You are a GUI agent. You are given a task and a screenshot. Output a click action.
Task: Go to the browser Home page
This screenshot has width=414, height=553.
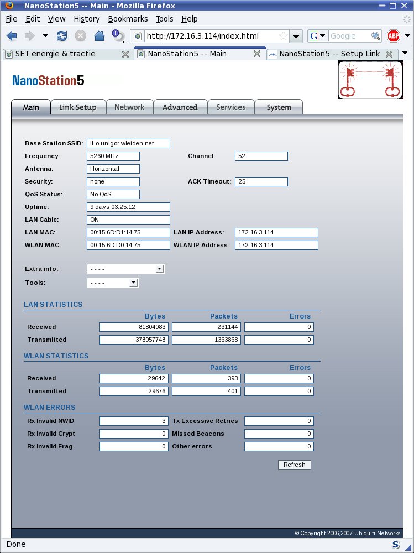[x=99, y=36]
